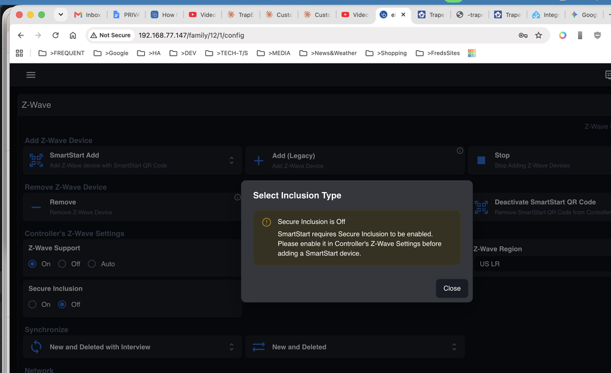Expand the SmartStart Add options chevron
The image size is (611, 373).
(232, 160)
